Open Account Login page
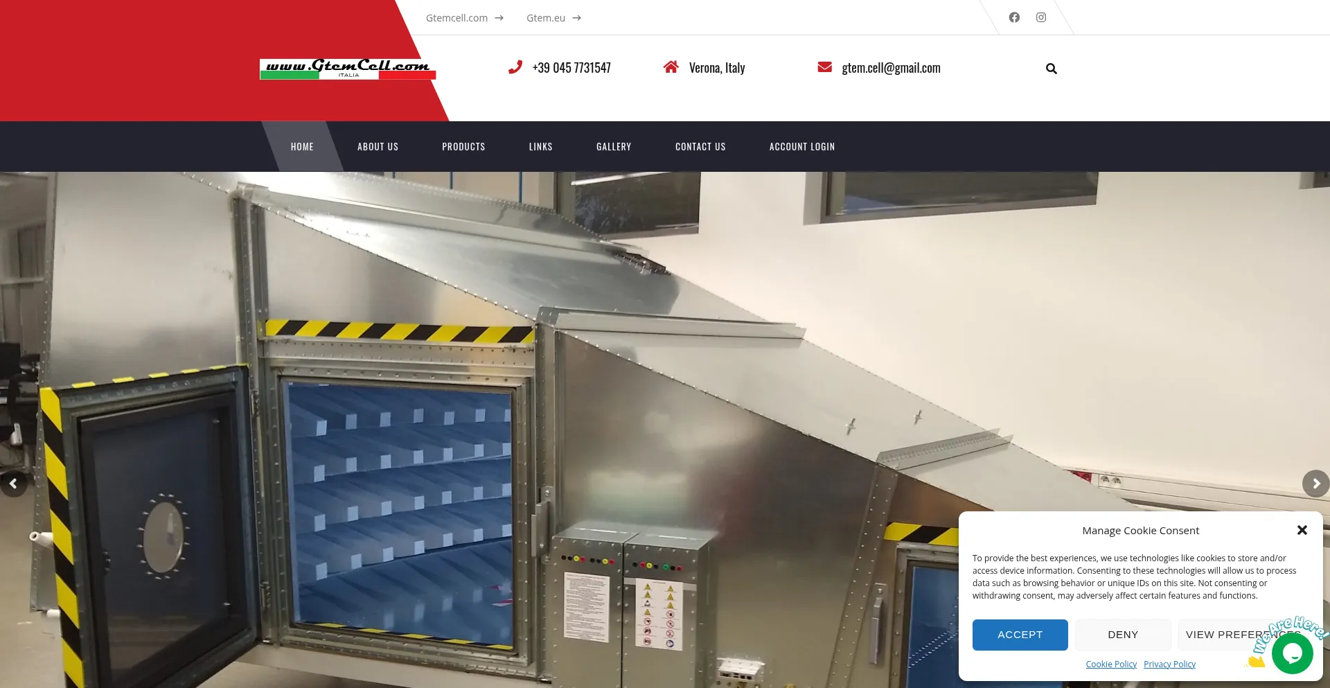 pos(801,147)
